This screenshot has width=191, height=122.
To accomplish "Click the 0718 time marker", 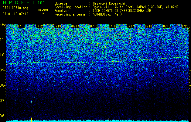I will [x=148, y=26].
